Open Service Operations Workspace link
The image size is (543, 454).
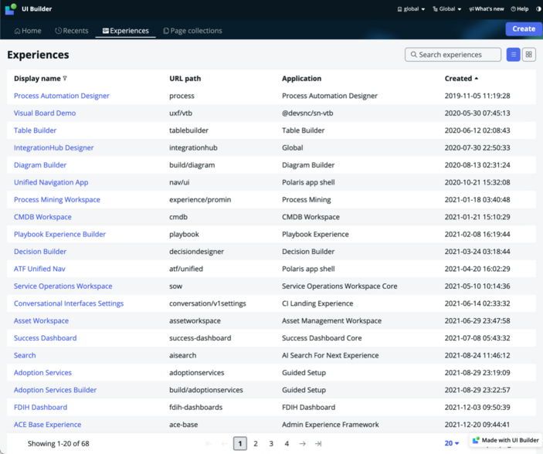pyautogui.click(x=63, y=286)
